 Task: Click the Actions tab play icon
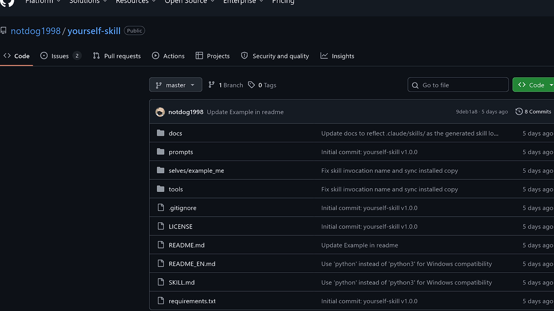(156, 56)
